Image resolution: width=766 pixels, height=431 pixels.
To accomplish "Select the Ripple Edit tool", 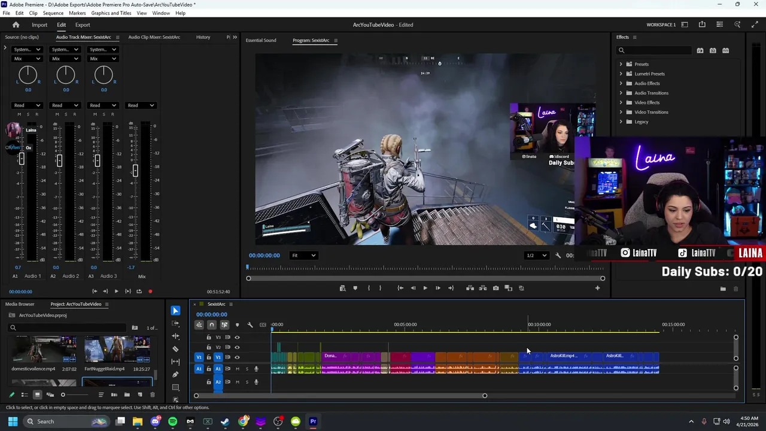I will click(175, 336).
